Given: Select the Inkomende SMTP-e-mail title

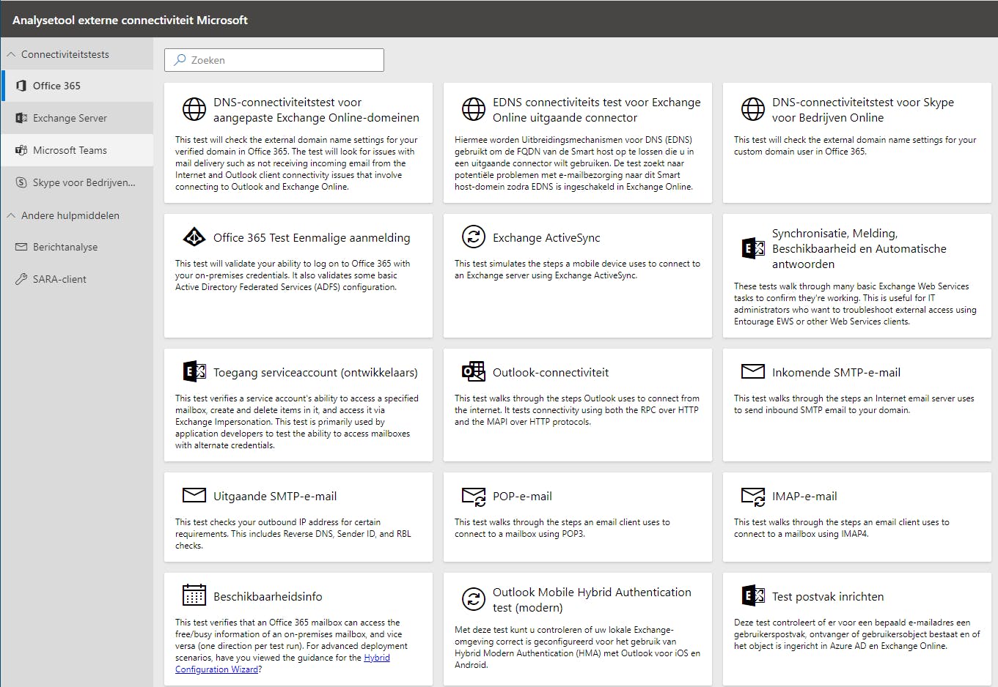Looking at the screenshot, I should (x=836, y=372).
